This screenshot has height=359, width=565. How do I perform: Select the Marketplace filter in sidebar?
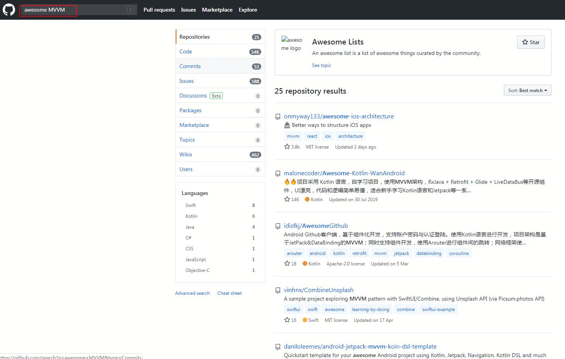pyautogui.click(x=220, y=125)
